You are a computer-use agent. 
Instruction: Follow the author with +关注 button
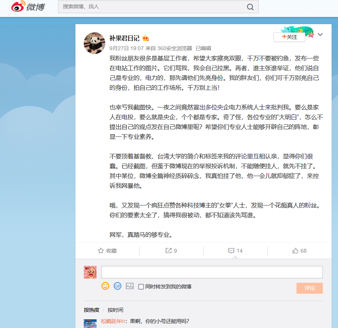289,37
